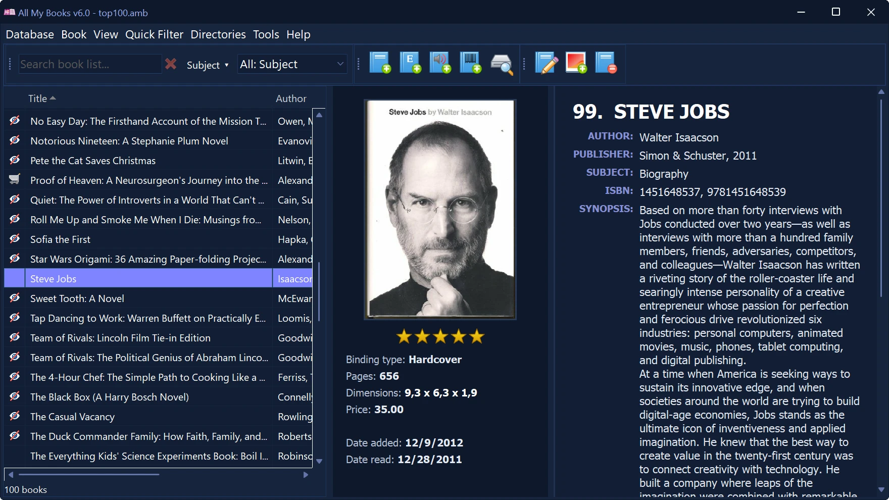Click the book list horizontal scrollbar thumb

pos(89,475)
